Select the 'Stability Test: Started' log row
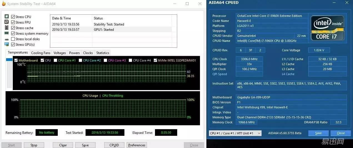The height and width of the screenshot is (148, 353). (111, 24)
